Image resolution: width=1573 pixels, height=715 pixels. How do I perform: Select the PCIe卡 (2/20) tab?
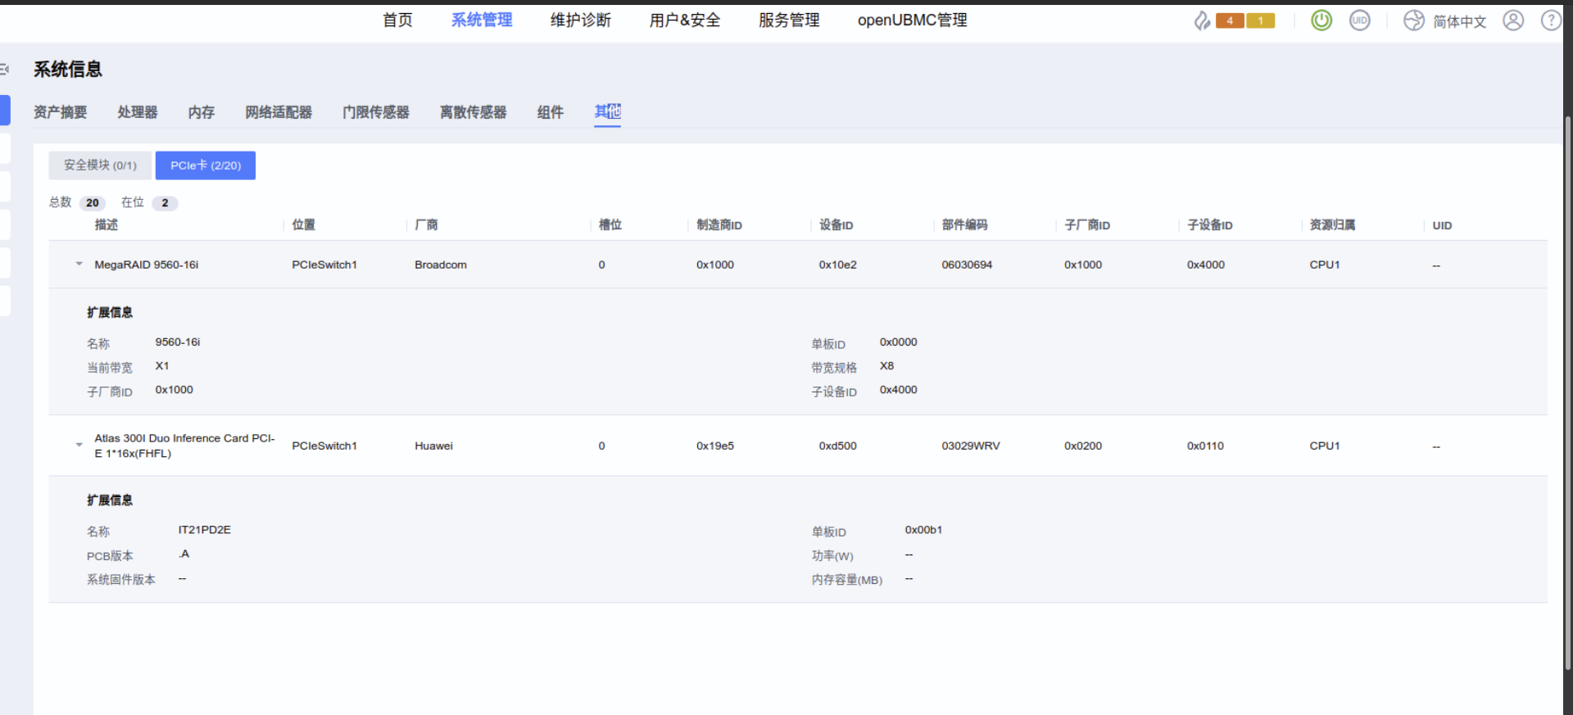tap(206, 165)
